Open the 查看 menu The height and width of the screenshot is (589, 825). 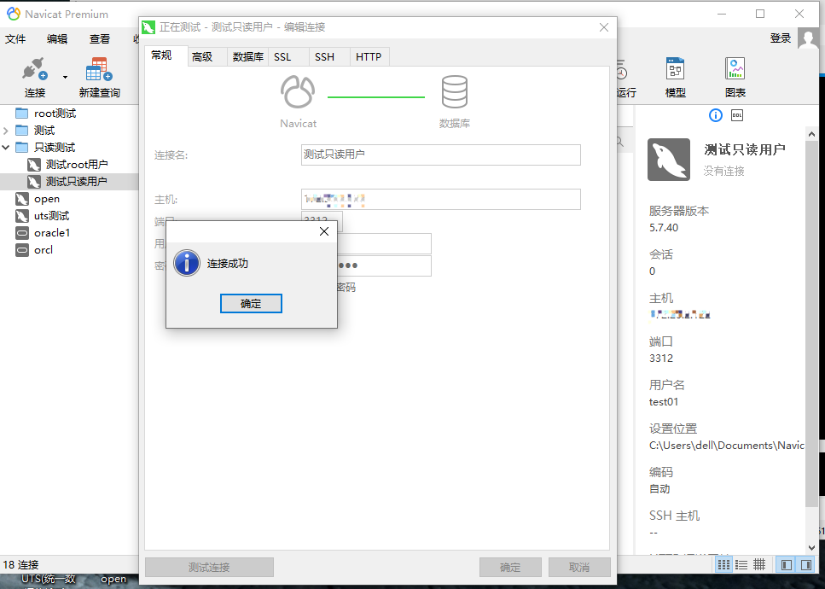(100, 38)
